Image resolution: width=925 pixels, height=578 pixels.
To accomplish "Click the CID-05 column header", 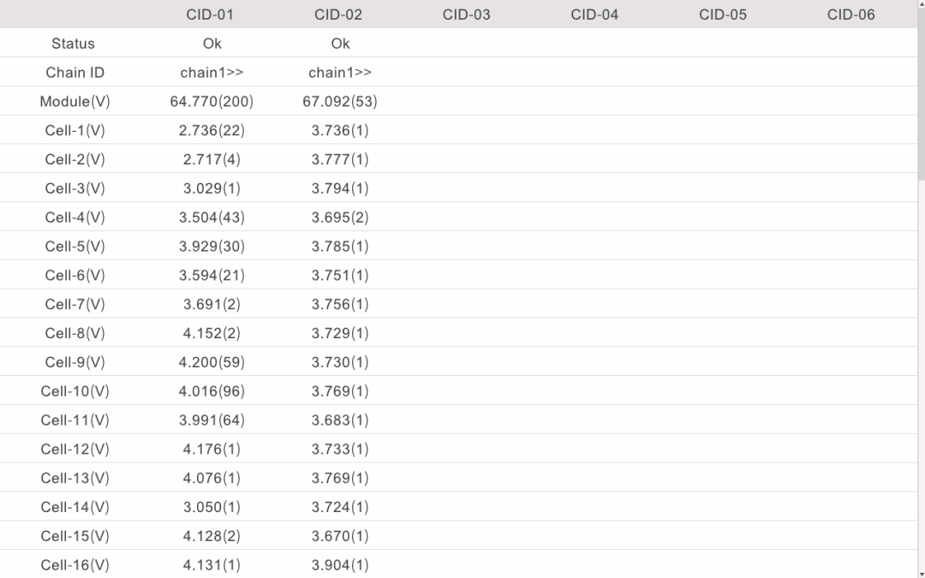I will point(723,15).
